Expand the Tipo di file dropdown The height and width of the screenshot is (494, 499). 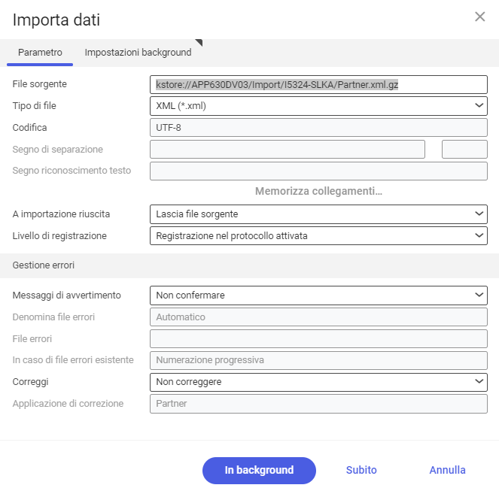(318, 106)
